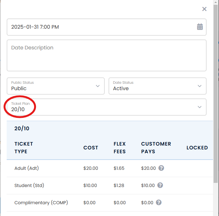Click the Ticket Type column header
Image resolution: width=219 pixels, height=216 pixels.
click(24, 148)
